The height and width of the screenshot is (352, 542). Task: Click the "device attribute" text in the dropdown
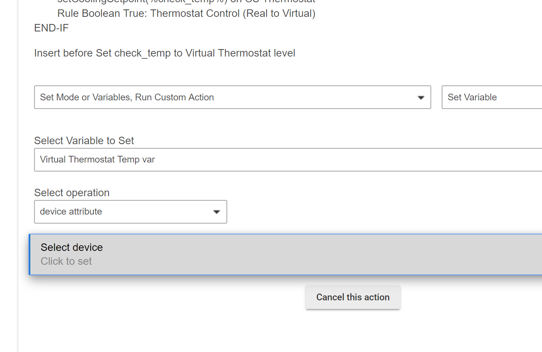[x=71, y=212]
